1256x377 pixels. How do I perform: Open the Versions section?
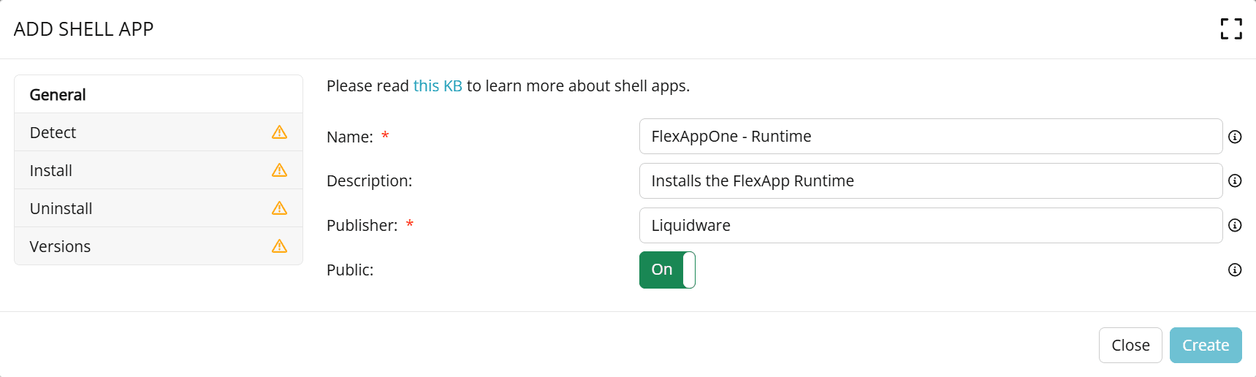click(61, 247)
